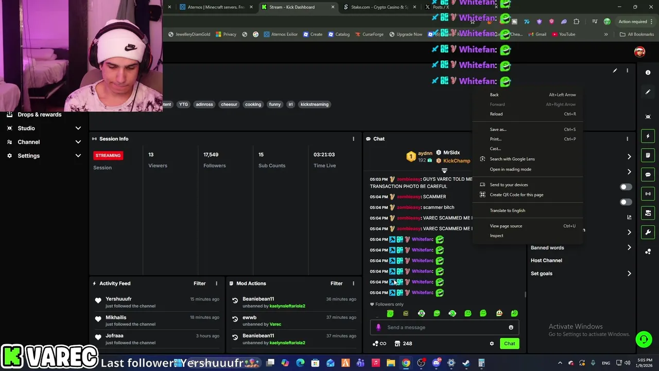This screenshot has width=659, height=371.
Task: Open Session Info three-dot menu
Action: [353, 139]
